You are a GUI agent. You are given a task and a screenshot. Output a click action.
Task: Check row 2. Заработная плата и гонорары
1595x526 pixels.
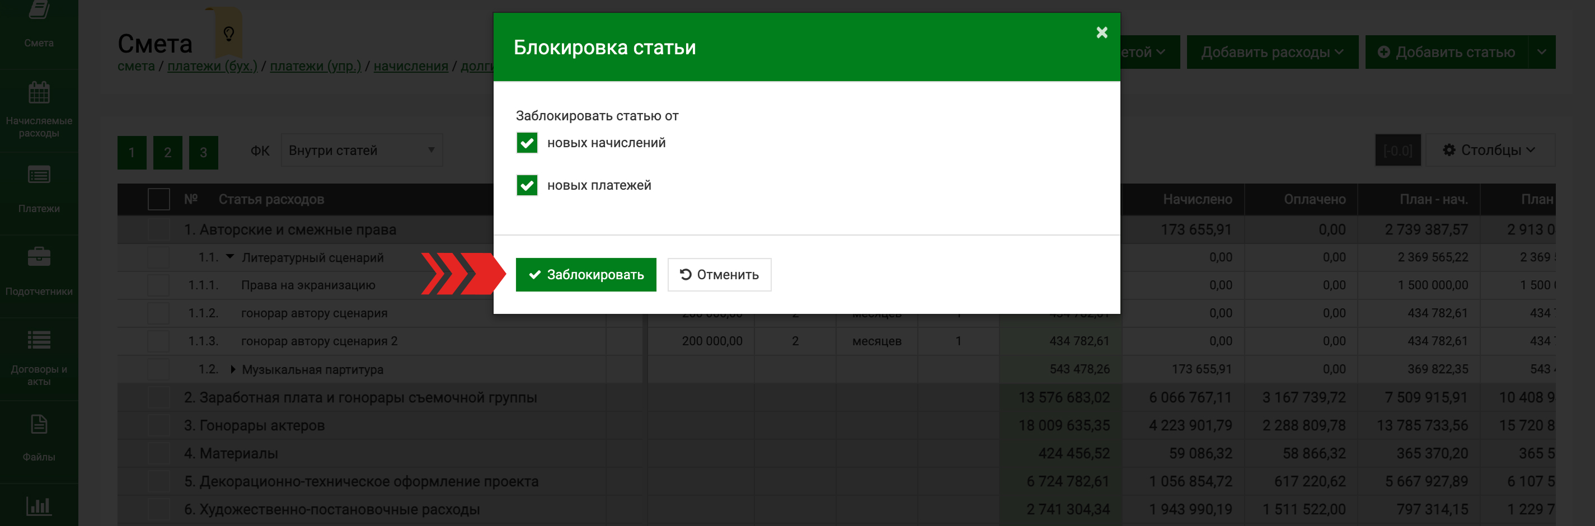coord(158,397)
